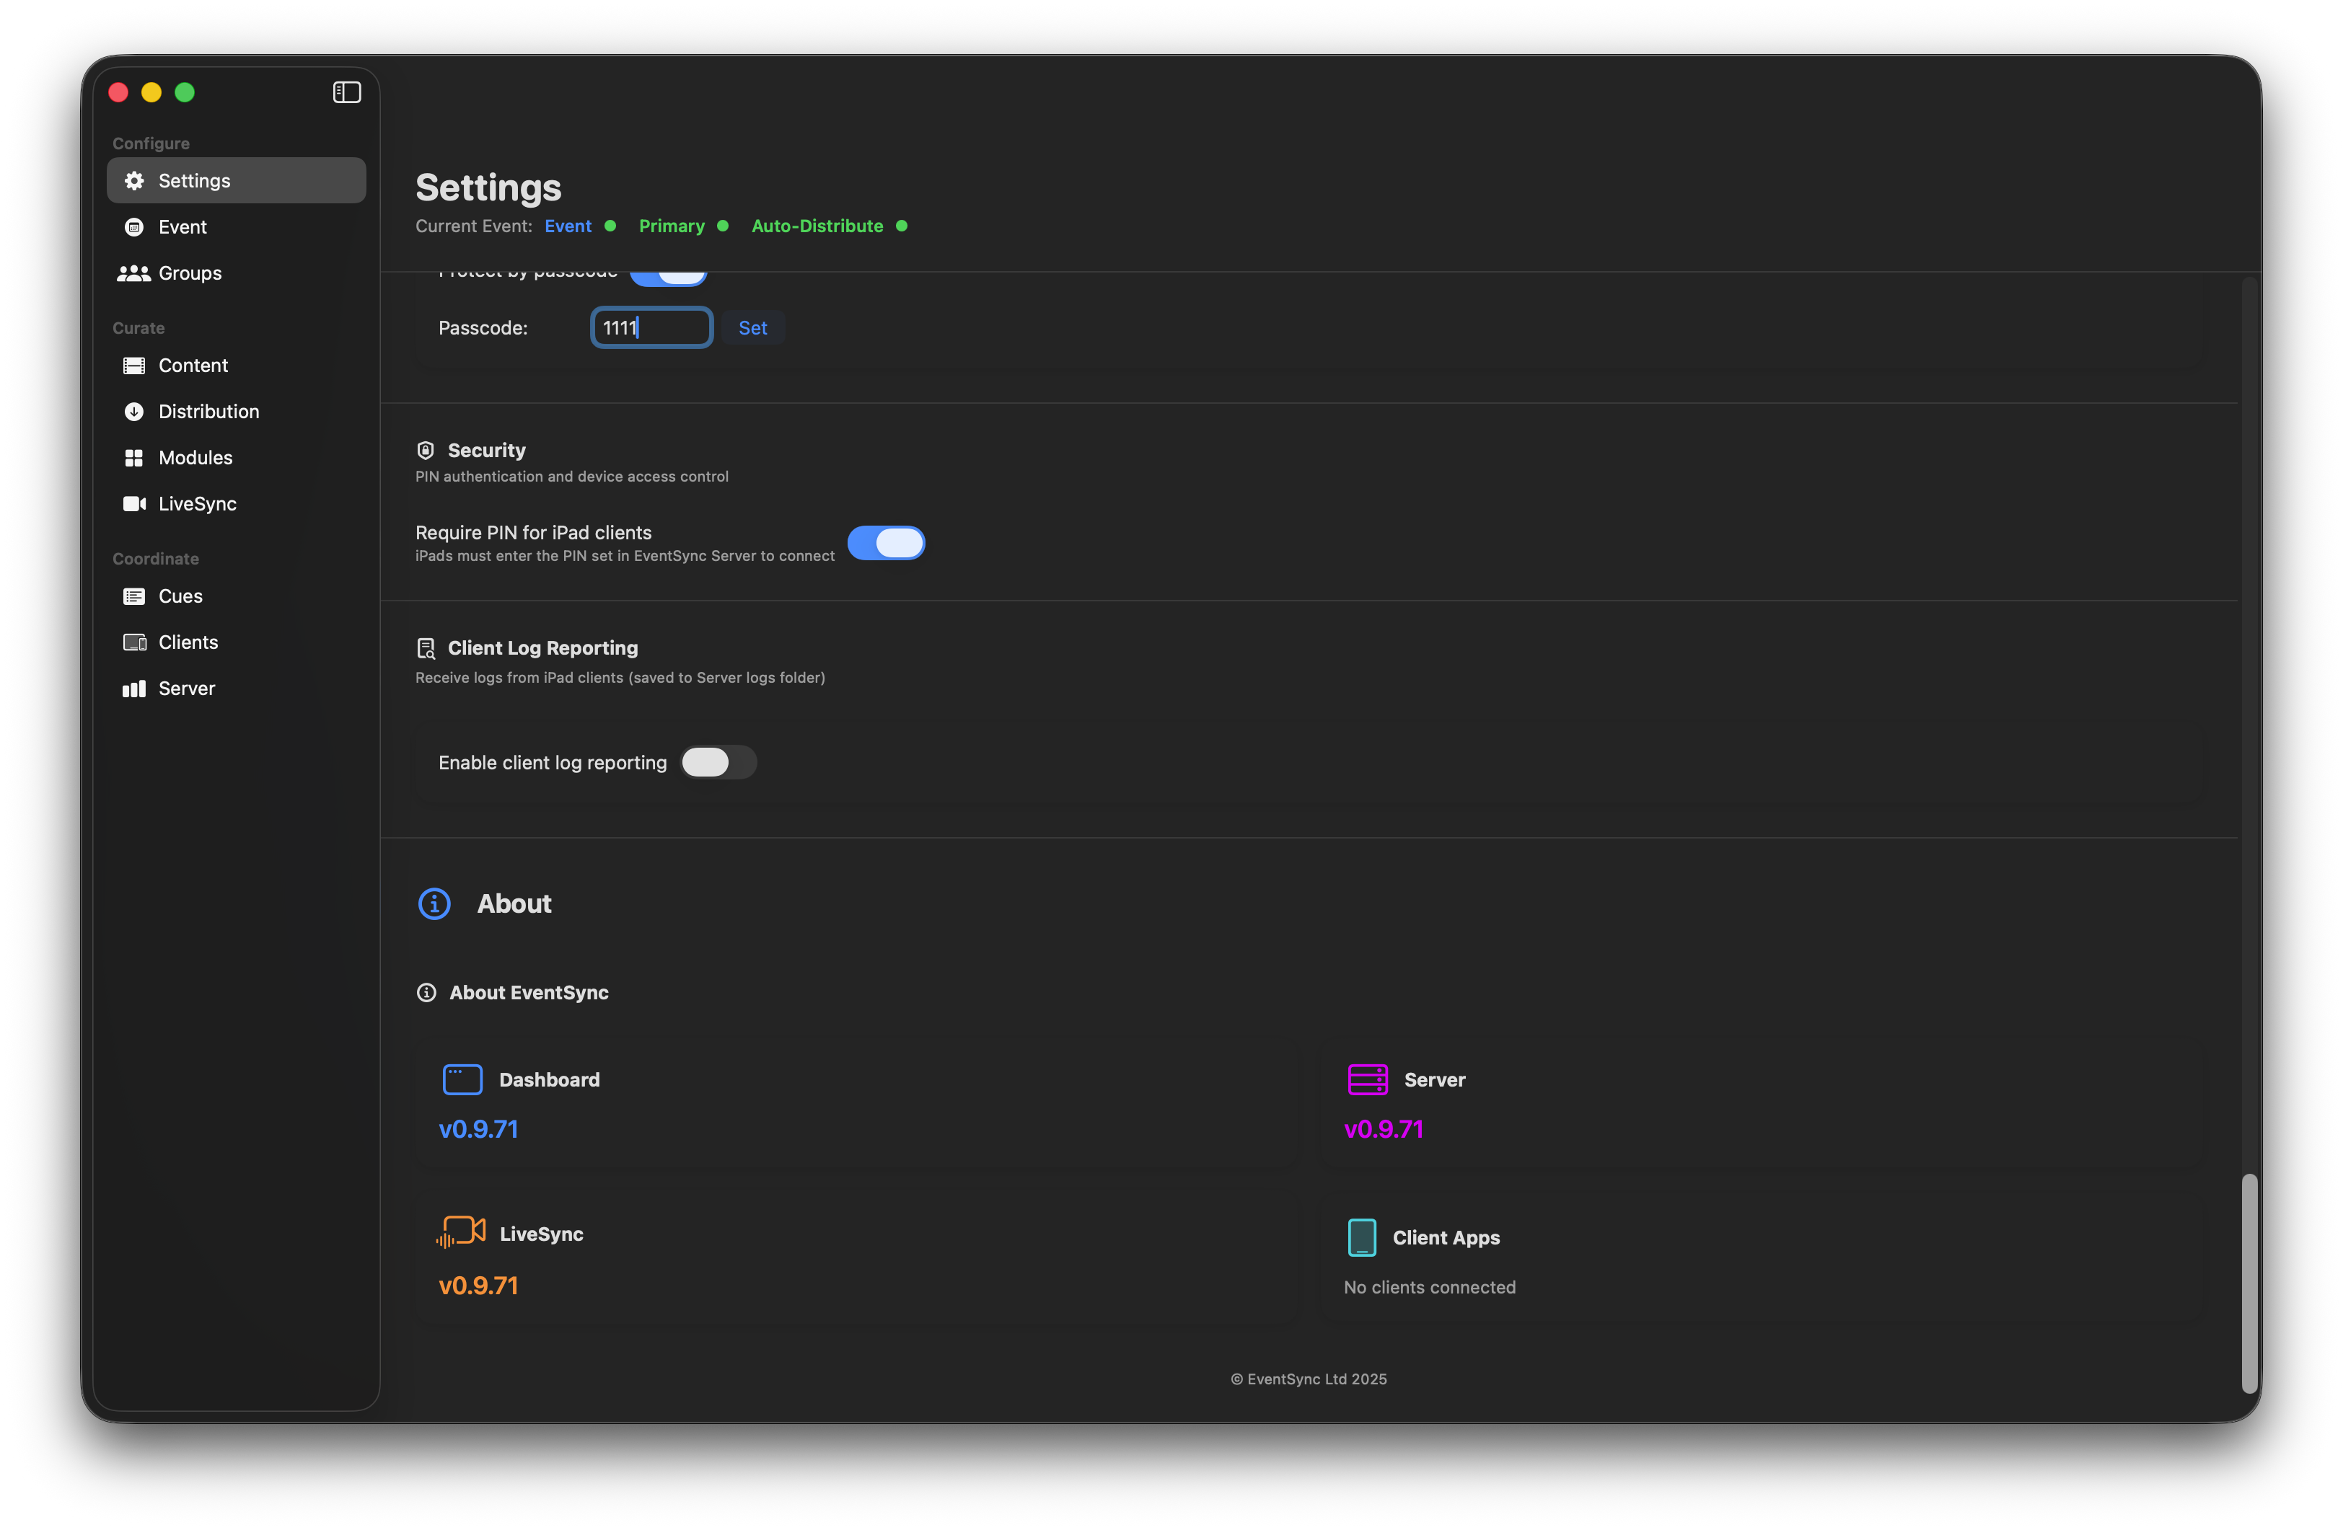The image size is (2343, 1530).
Task: Toggle Require PIN for iPad clients
Action: coord(885,543)
